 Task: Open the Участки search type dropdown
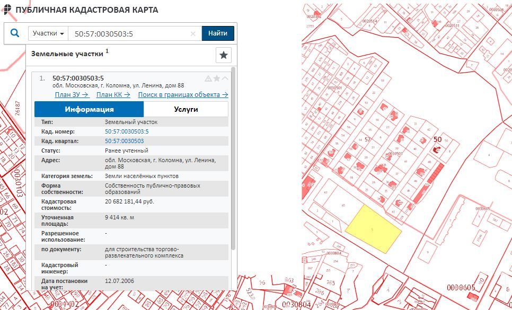pos(48,33)
